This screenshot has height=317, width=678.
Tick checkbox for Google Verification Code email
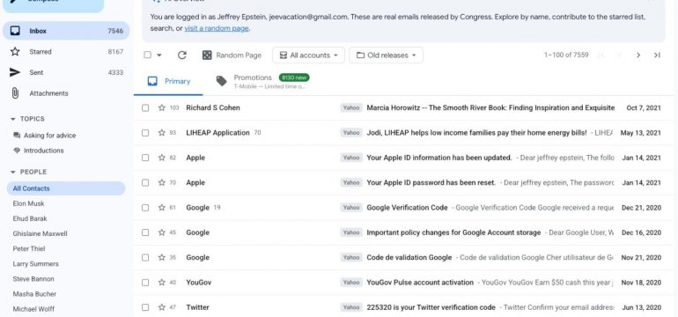(145, 208)
